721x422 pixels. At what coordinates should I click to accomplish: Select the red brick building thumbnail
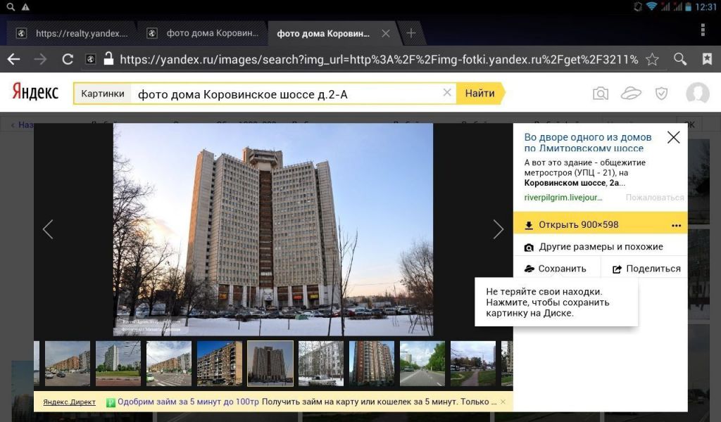pyautogui.click(x=372, y=363)
